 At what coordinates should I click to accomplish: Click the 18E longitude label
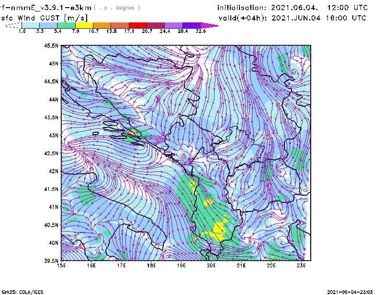click(x=151, y=265)
